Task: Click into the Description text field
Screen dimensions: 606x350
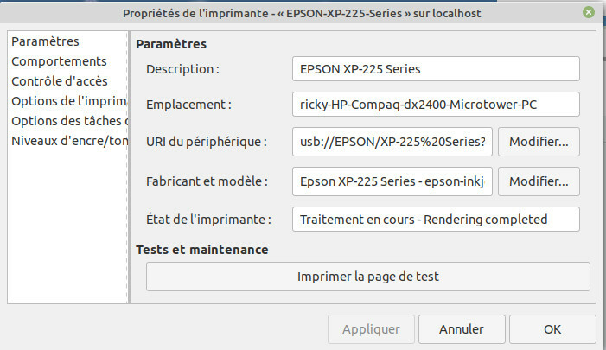Action: (436, 68)
